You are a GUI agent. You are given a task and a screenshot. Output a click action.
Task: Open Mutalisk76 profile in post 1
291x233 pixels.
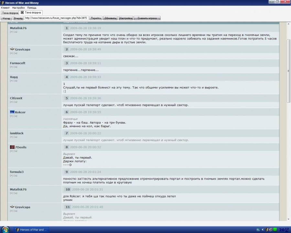18,28
